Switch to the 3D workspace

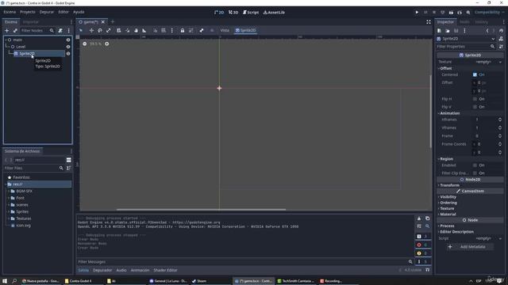(x=233, y=13)
